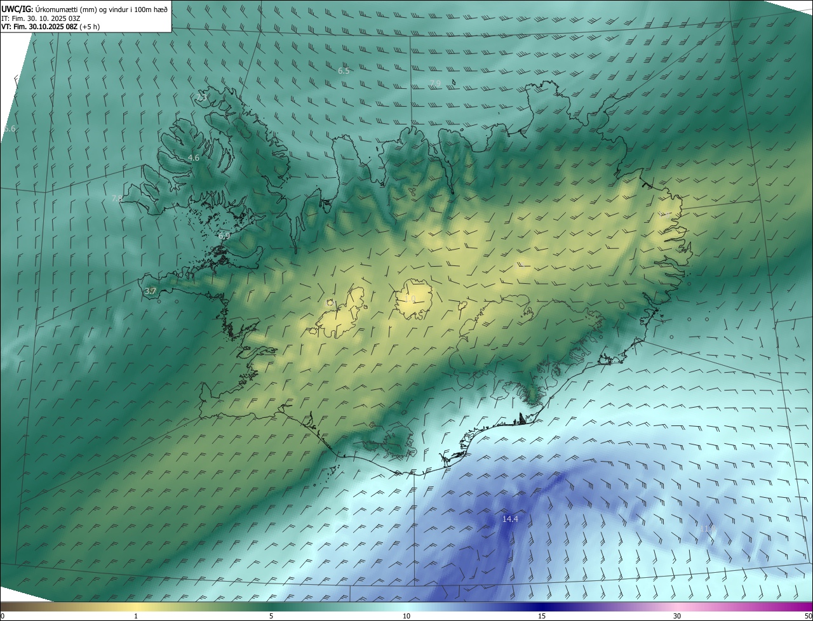Click the 30 tick on the color scale
Screen dimensions: 813x621
(677, 616)
